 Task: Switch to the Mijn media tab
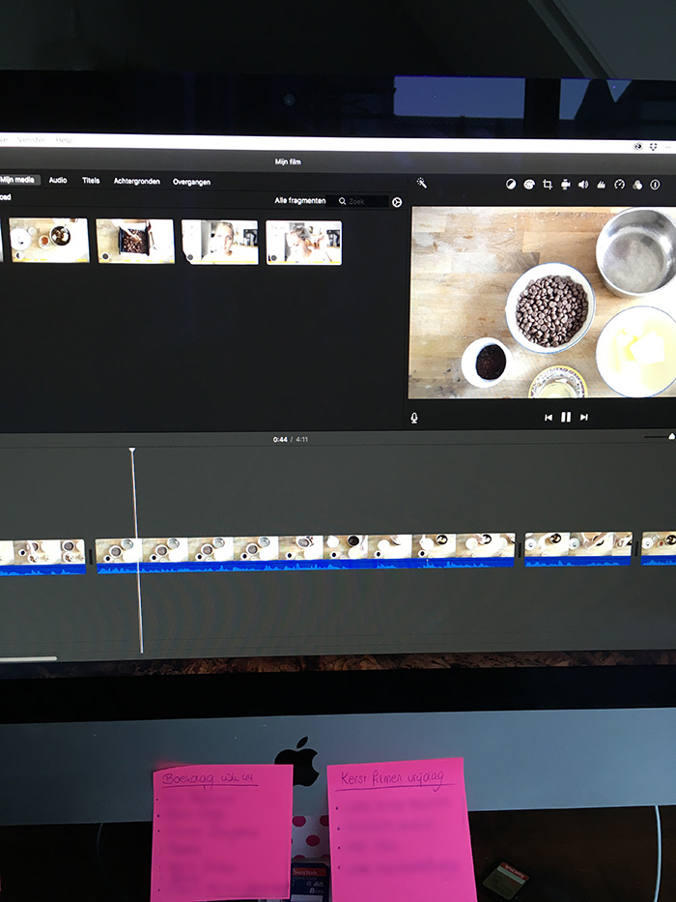pyautogui.click(x=18, y=180)
